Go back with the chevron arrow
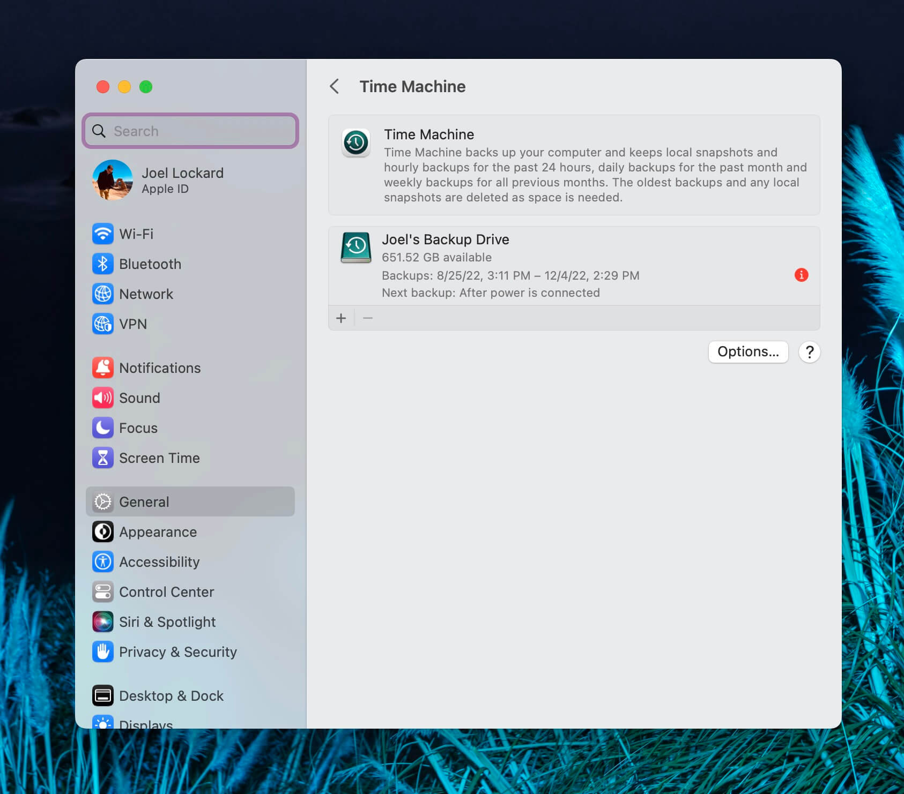This screenshot has width=904, height=794. pos(335,86)
